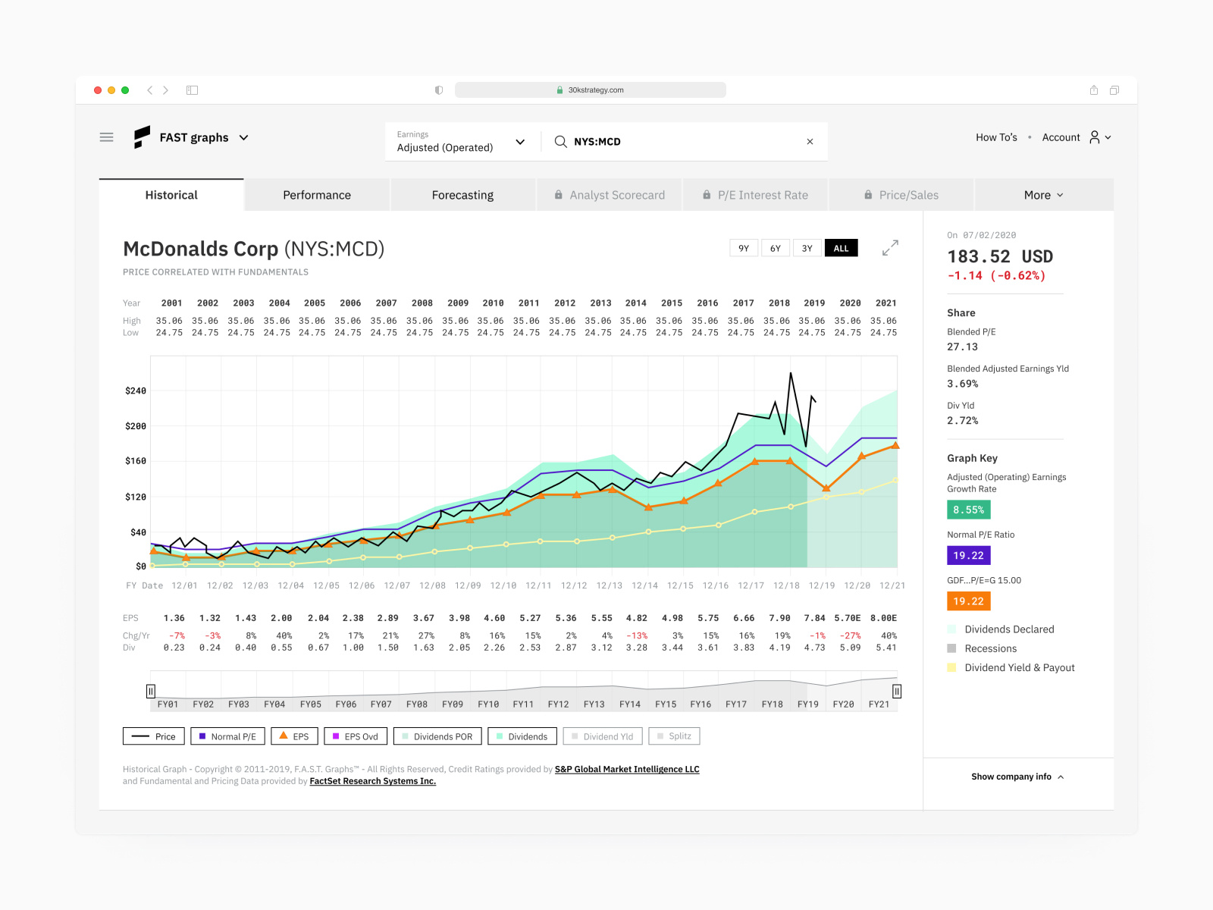
Task: Toggle the Dividends POR legend
Action: (x=437, y=736)
